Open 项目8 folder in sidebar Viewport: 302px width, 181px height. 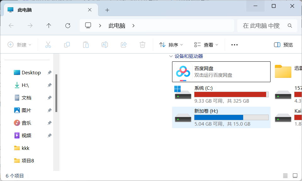24,161
